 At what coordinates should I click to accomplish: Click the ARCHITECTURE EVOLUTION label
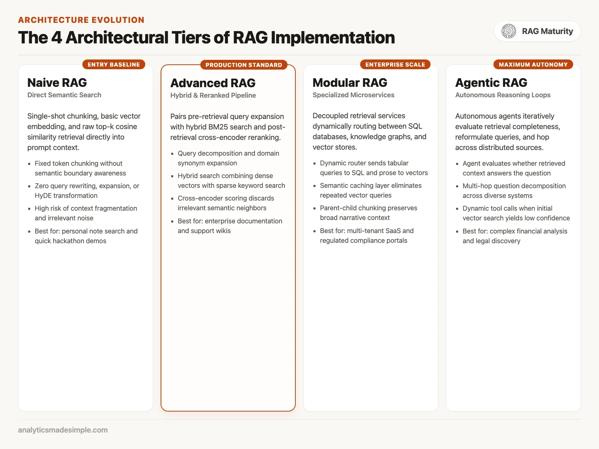tap(81, 20)
